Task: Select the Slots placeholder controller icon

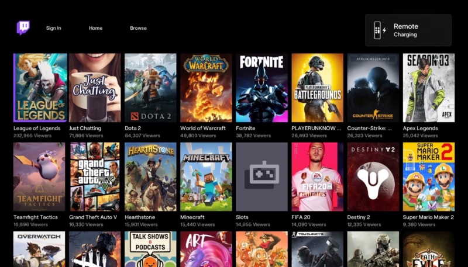Action: click(x=261, y=175)
